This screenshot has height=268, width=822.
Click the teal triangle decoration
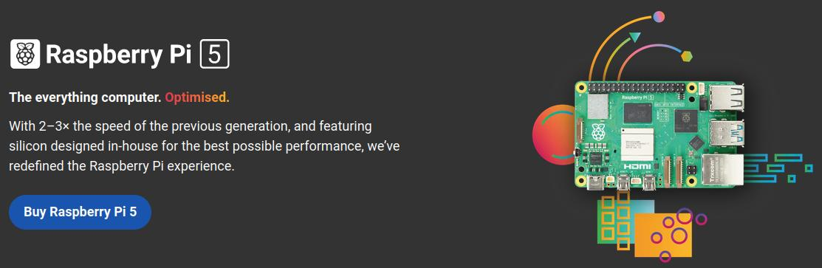pyautogui.click(x=635, y=37)
